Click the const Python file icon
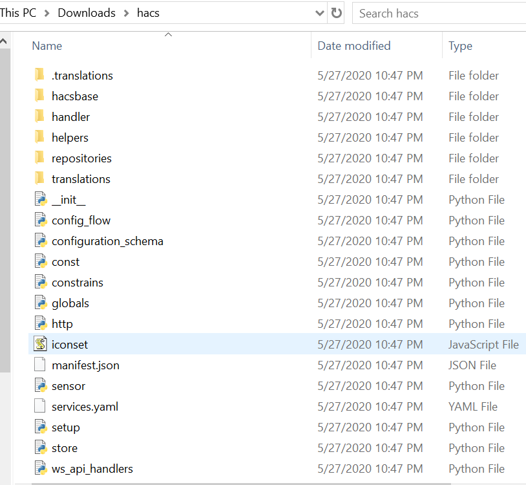The width and height of the screenshot is (526, 485). coord(41,261)
